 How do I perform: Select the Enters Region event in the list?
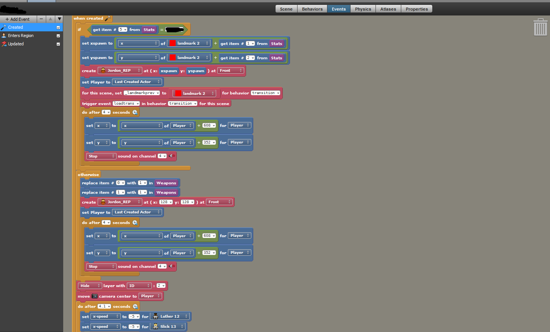(x=21, y=36)
